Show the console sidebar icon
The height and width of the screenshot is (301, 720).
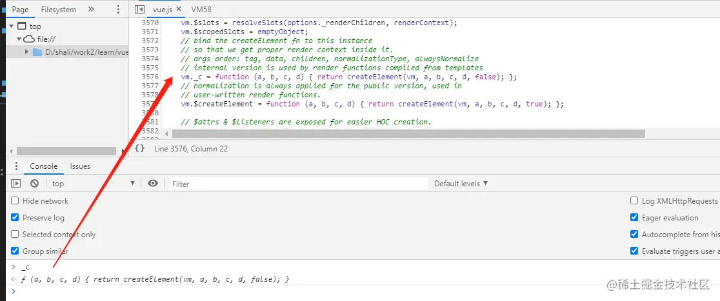point(16,184)
